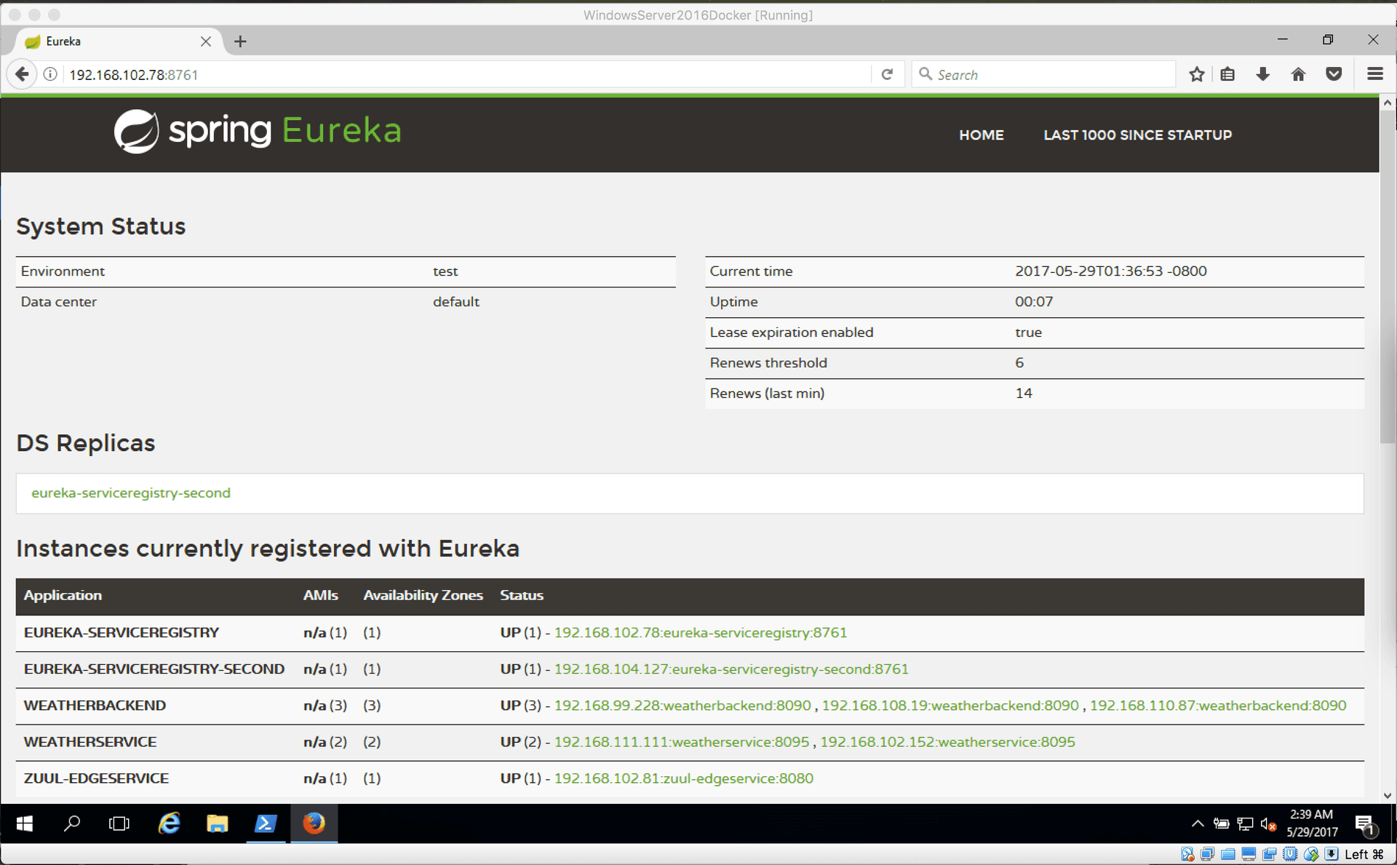Open a new tab with plus button
1397x865 pixels.
(240, 41)
